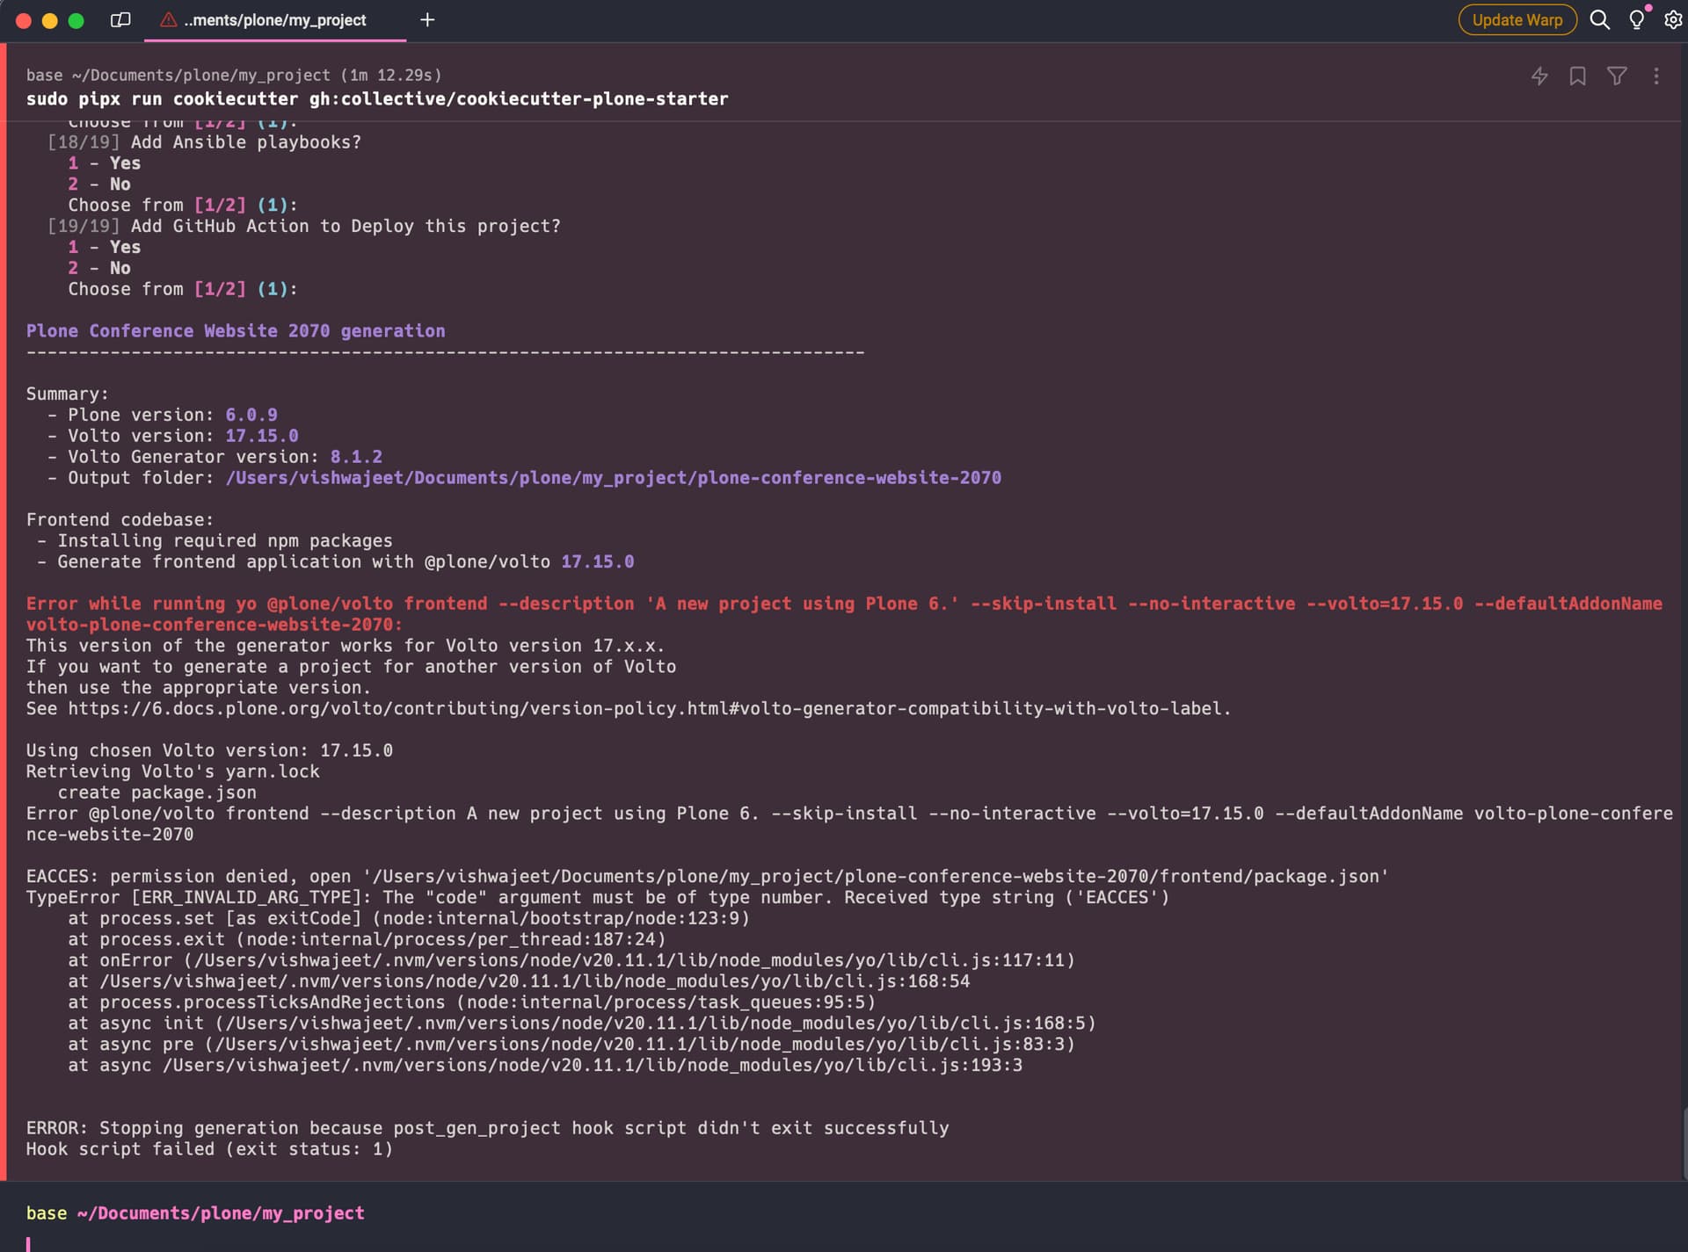Open block options with three-dot menu
The width and height of the screenshot is (1688, 1252).
[x=1656, y=76]
